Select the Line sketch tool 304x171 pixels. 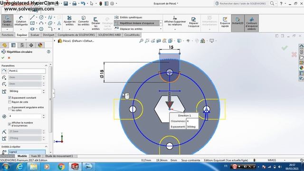(x=32, y=18)
